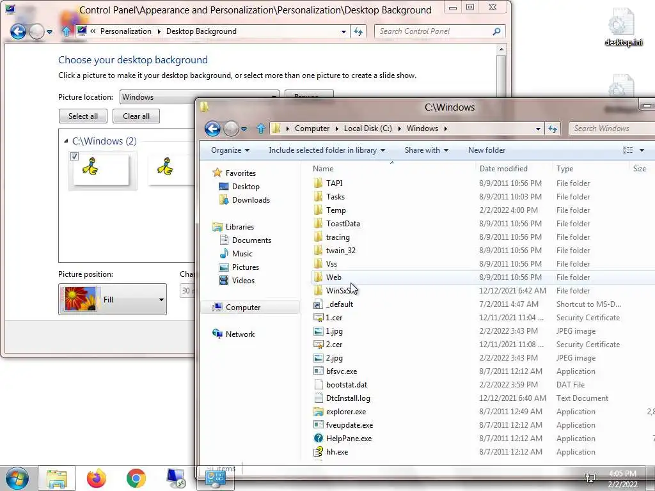Click the scroll up arrow in Control Panel

tap(501, 50)
